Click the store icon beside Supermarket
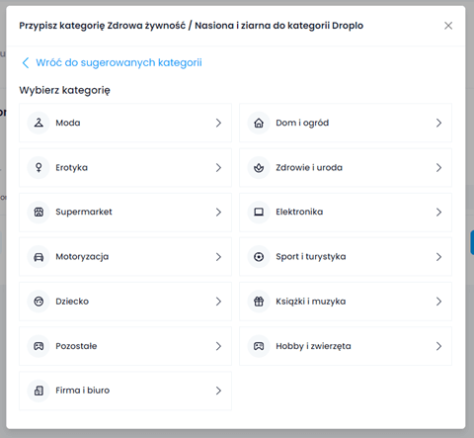The width and height of the screenshot is (474, 438). (39, 212)
